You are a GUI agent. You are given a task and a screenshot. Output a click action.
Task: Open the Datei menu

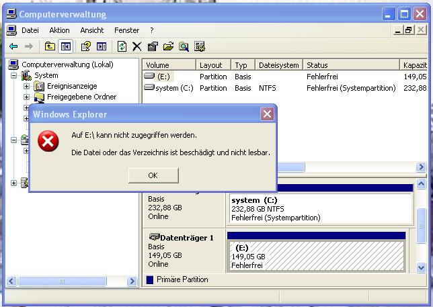pos(30,30)
